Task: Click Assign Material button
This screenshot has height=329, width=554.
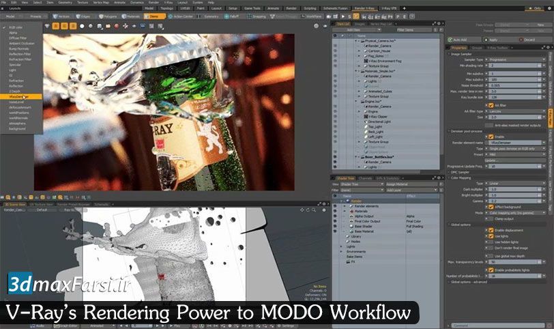Action: coord(411,184)
